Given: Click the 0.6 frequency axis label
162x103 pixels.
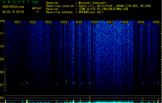Looking at the screenshot, I should tap(2, 98).
